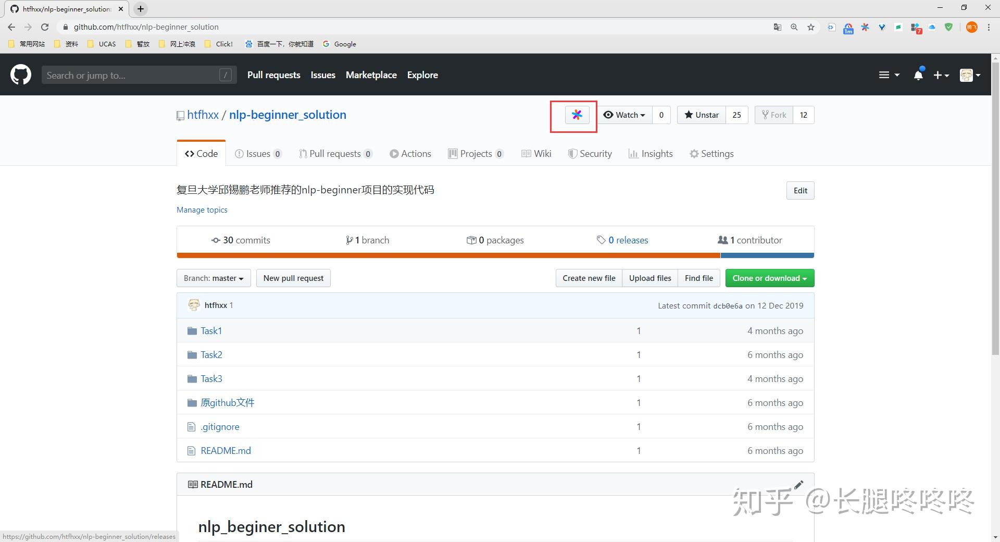Image resolution: width=1000 pixels, height=542 pixels.
Task: Open Explore in top navigation
Action: click(x=422, y=75)
